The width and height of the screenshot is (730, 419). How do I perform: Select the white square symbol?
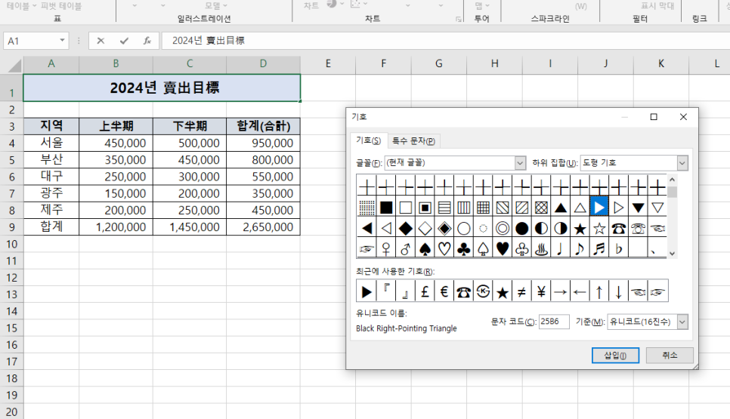[x=406, y=208]
